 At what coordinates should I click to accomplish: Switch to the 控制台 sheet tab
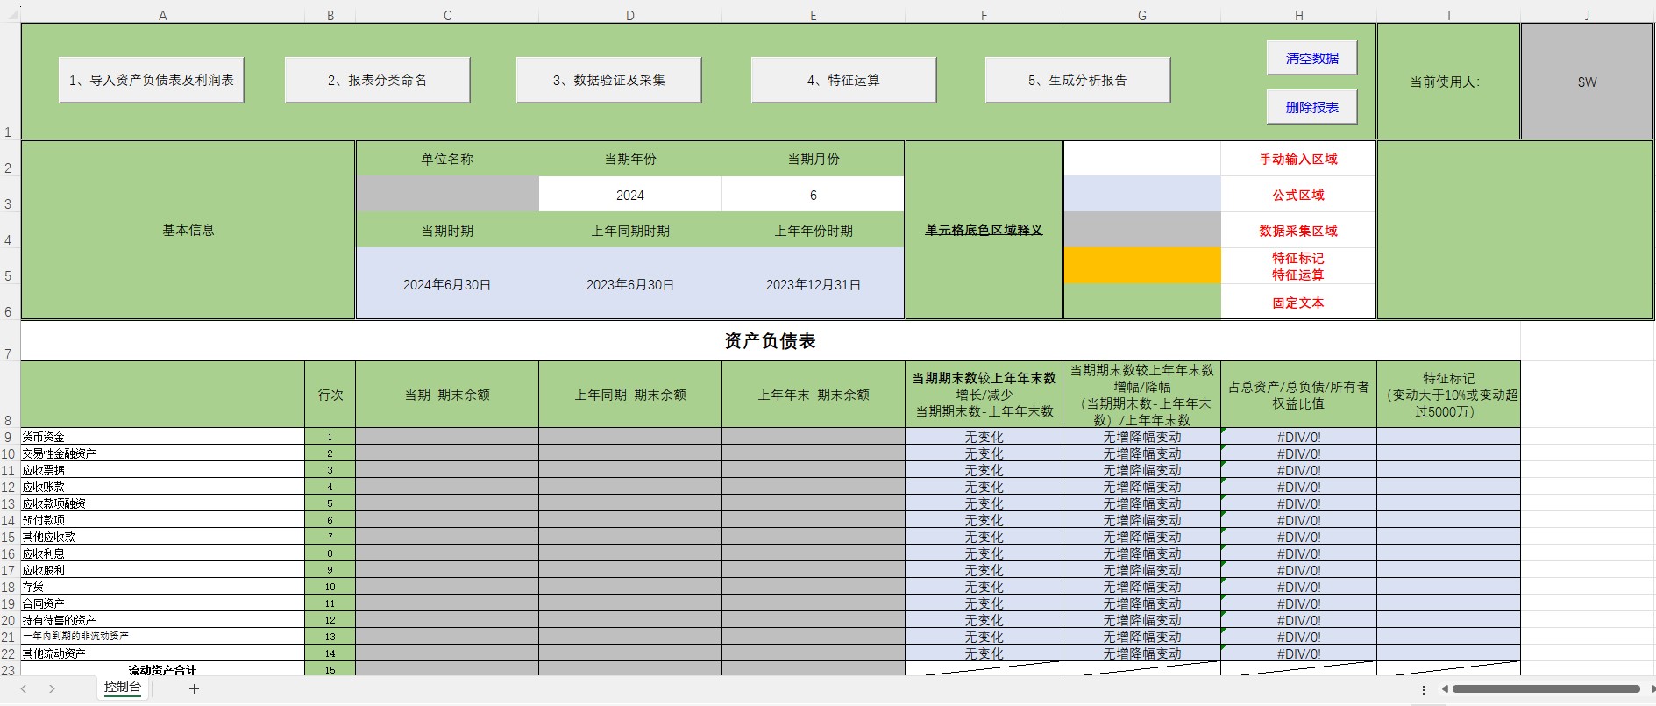point(122,688)
